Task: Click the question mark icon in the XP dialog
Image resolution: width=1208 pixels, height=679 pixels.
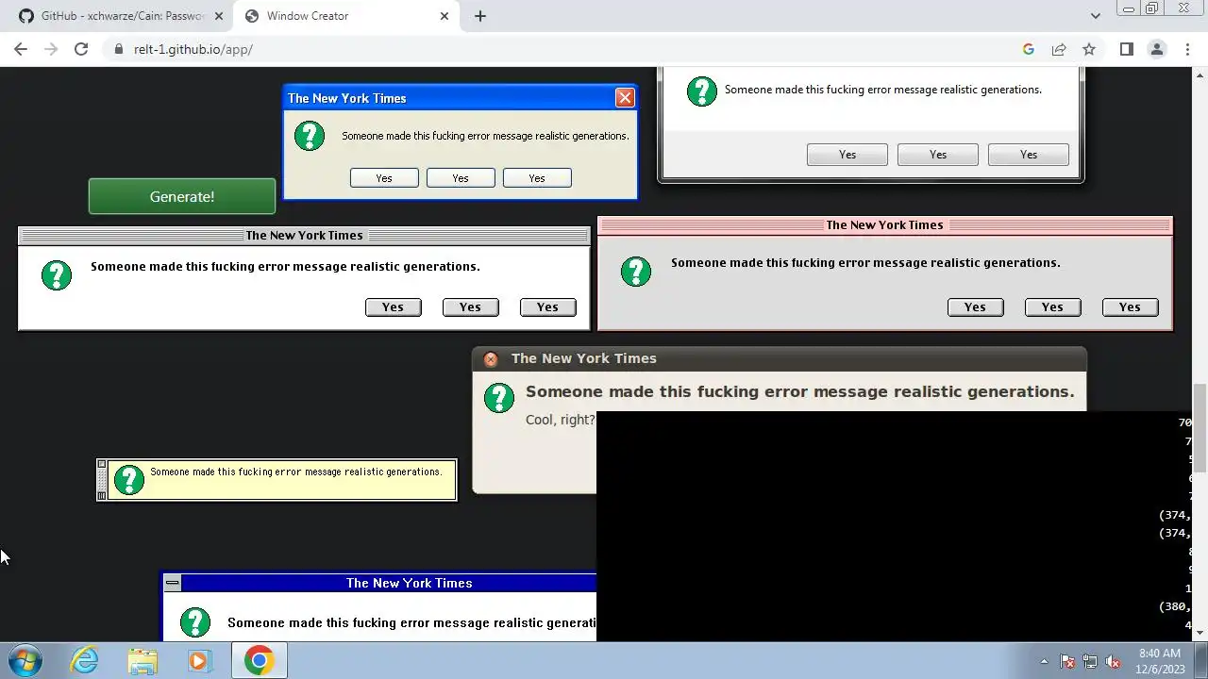Action: (x=310, y=136)
